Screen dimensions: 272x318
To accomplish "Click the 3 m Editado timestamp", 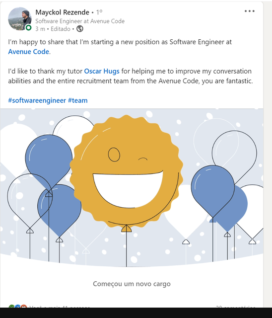I will (x=53, y=29).
